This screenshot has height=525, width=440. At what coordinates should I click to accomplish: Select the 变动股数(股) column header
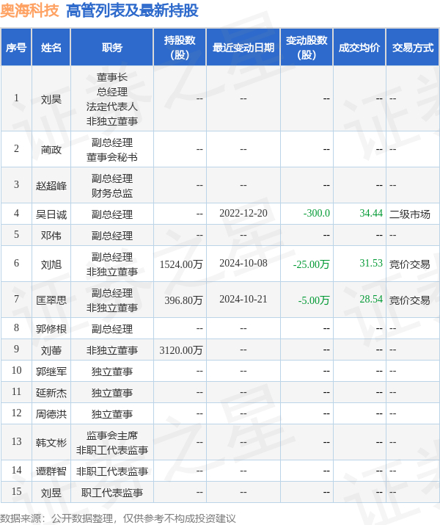307,47
